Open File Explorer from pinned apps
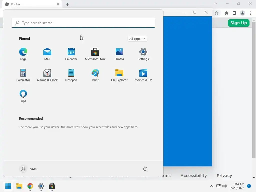This screenshot has width=256, height=192. [119, 75]
